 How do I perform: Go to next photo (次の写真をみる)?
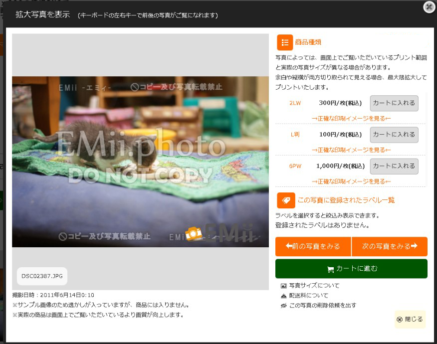tap(390, 246)
